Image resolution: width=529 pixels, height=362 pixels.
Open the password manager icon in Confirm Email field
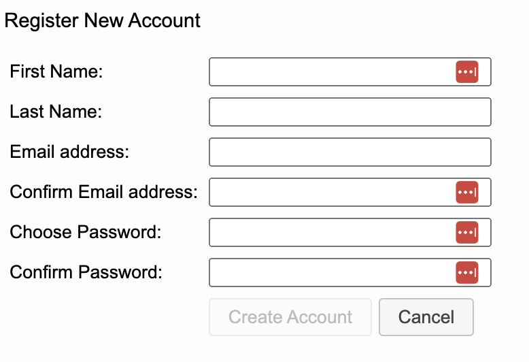pyautogui.click(x=467, y=192)
